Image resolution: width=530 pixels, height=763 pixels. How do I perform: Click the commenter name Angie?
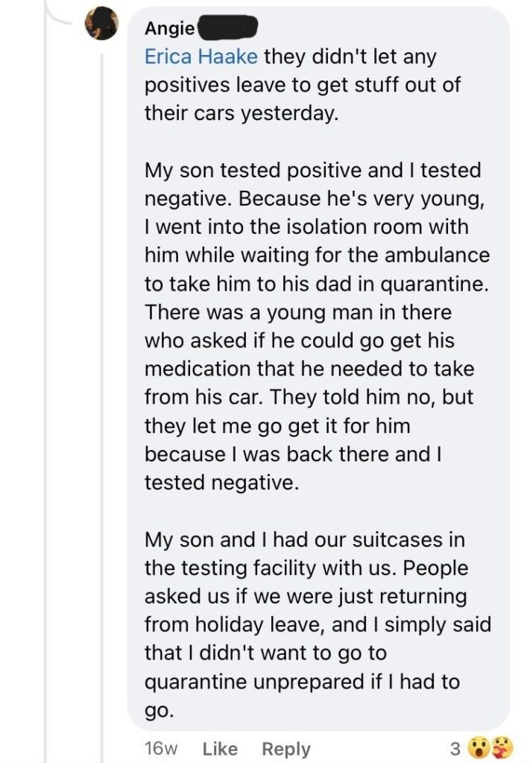click(170, 28)
